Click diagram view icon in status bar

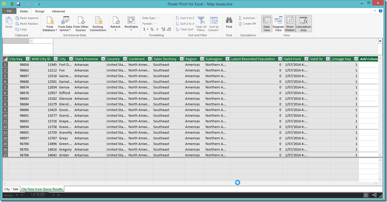click(375, 195)
